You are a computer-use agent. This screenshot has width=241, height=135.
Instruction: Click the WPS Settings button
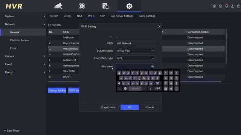pyautogui.click(x=74, y=90)
